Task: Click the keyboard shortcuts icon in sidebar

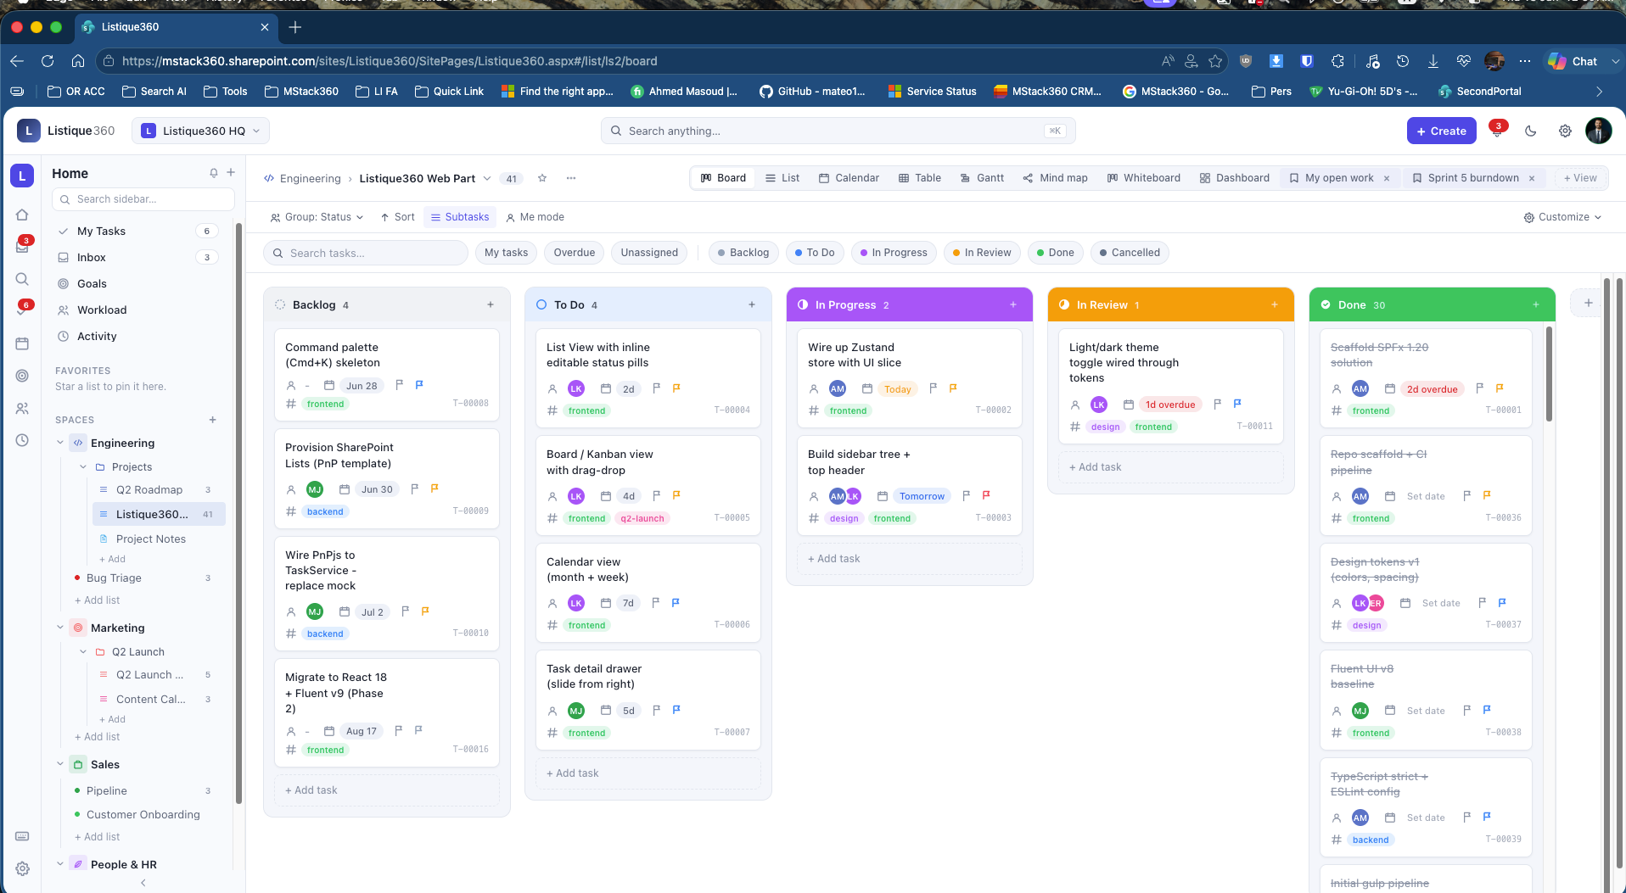Action: [23, 836]
